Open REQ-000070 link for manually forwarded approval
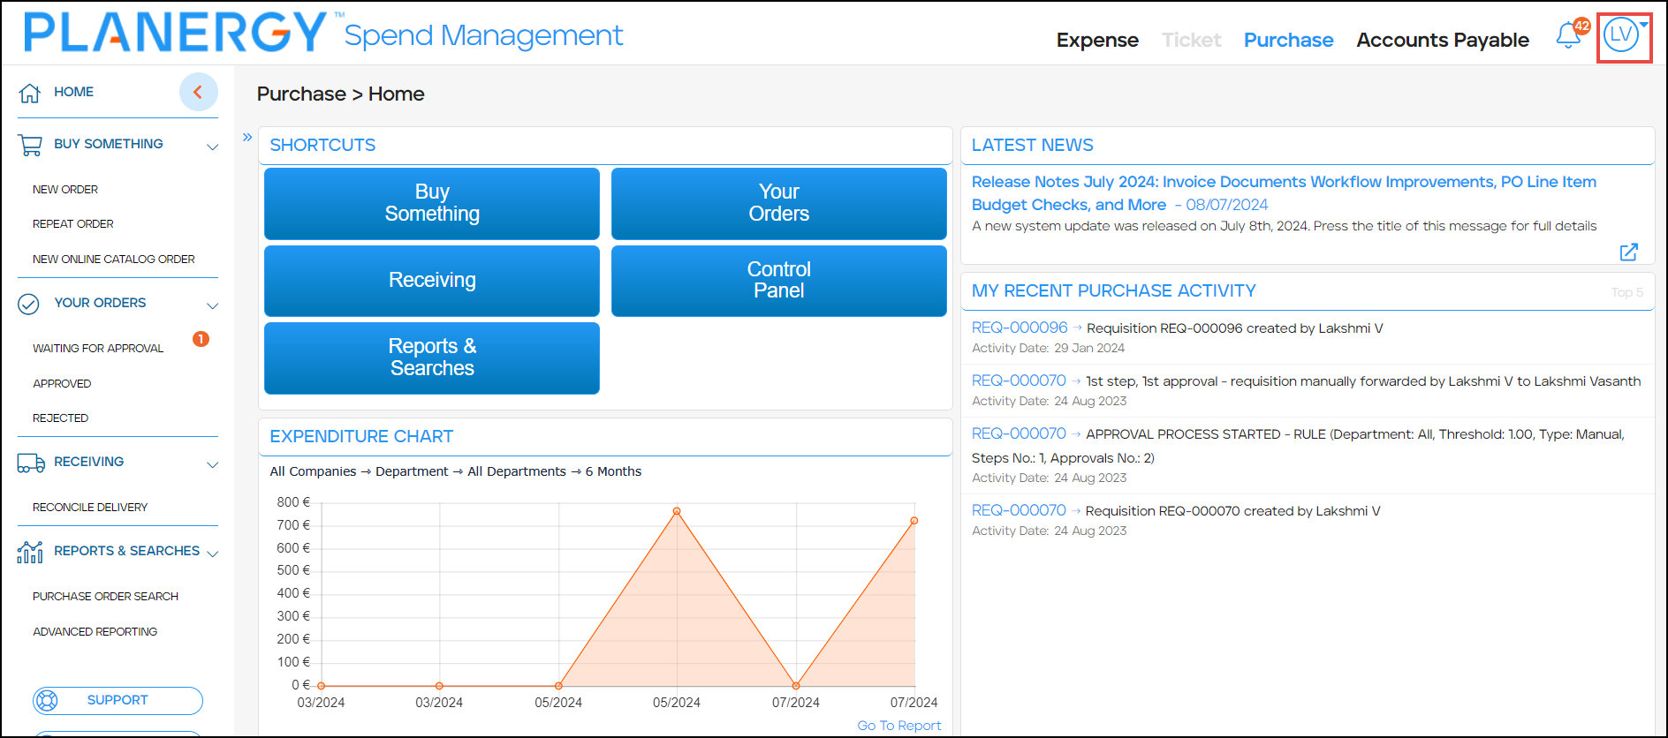The height and width of the screenshot is (738, 1668). (x=1019, y=380)
